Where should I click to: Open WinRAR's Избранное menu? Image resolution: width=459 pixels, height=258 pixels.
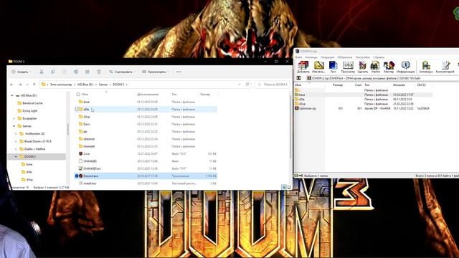pyautogui.click(x=345, y=57)
